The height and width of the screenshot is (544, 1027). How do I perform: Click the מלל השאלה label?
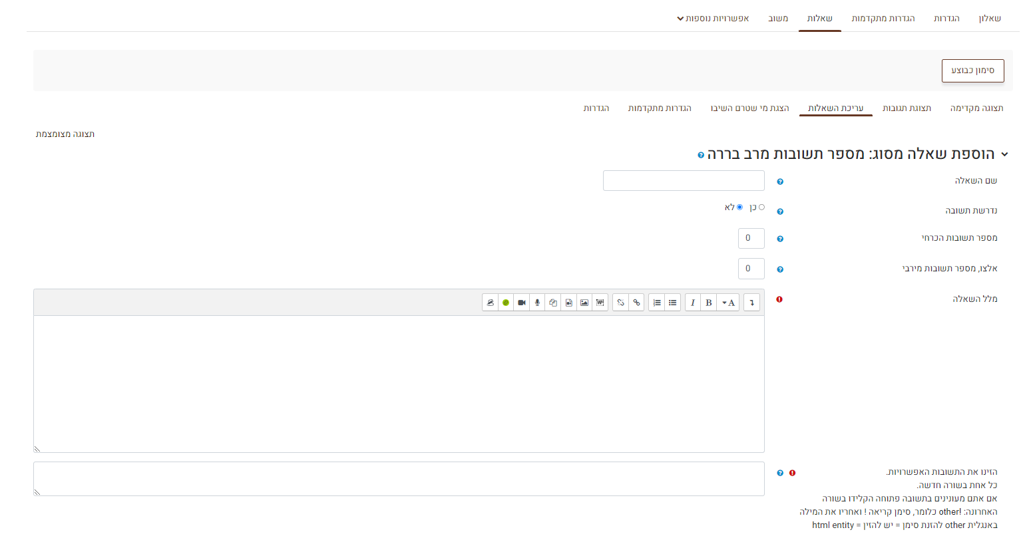(x=975, y=299)
